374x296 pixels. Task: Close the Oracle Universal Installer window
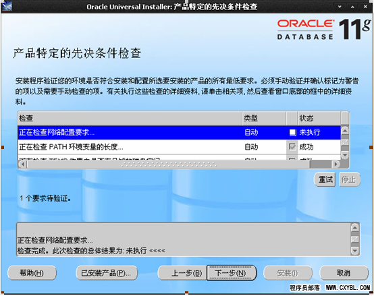[365, 7]
